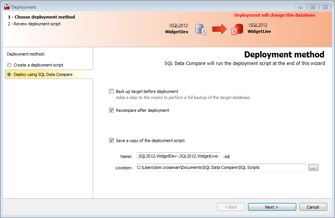Click step '2 - Review deployment script'
The height and width of the screenshot is (218, 335).
click(x=34, y=24)
